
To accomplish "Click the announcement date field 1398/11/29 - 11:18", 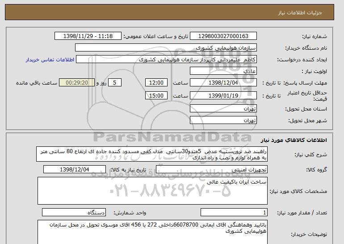I will click(x=88, y=36).
